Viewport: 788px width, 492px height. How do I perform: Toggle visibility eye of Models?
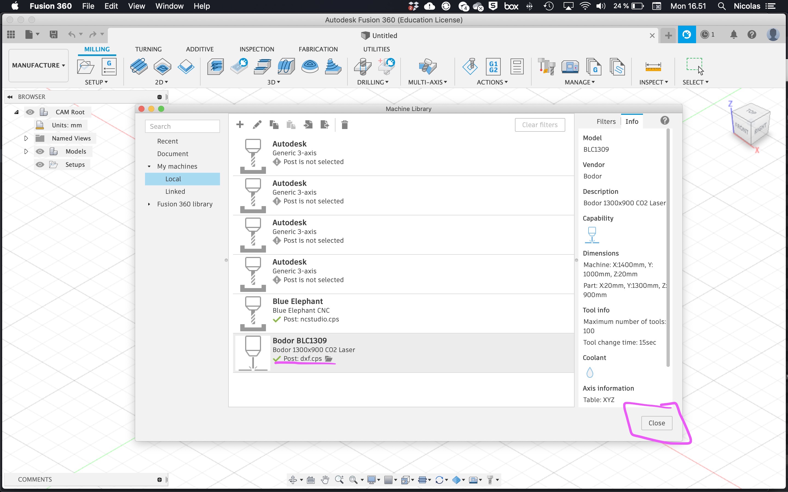point(40,151)
